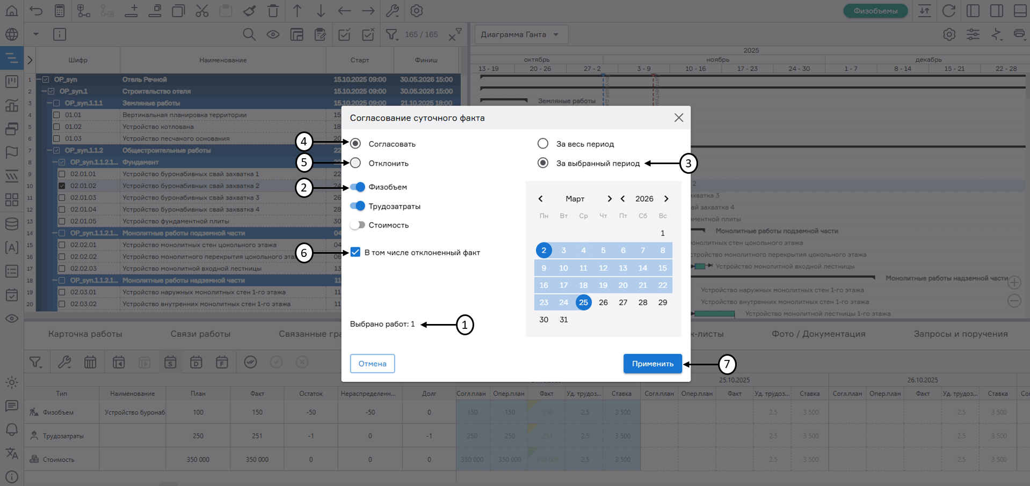
Task: Click the trash delete icon in toolbar
Action: [273, 11]
